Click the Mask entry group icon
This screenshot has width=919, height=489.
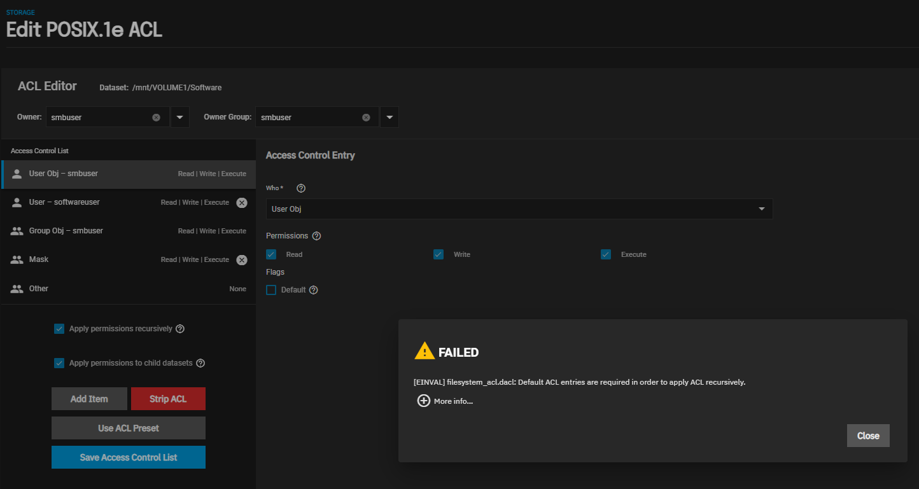click(x=17, y=259)
